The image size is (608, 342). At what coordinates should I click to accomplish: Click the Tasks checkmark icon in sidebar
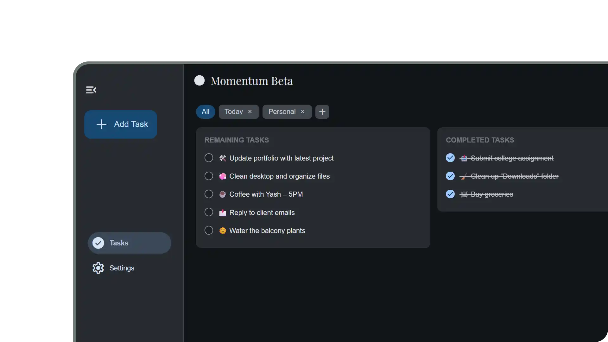(98, 243)
